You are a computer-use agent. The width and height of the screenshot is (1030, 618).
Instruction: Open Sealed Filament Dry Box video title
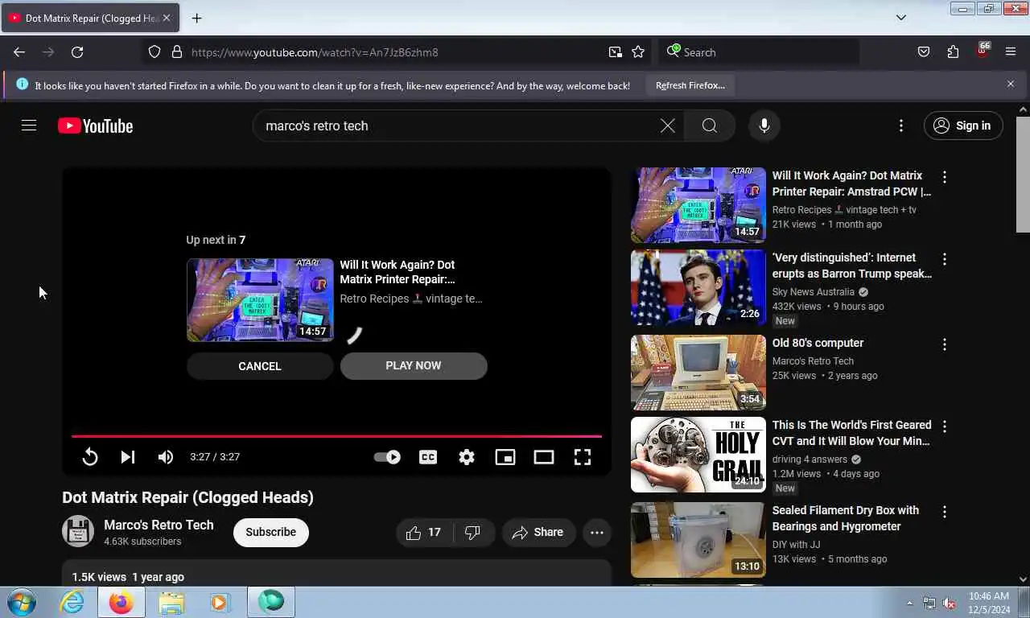846,518
